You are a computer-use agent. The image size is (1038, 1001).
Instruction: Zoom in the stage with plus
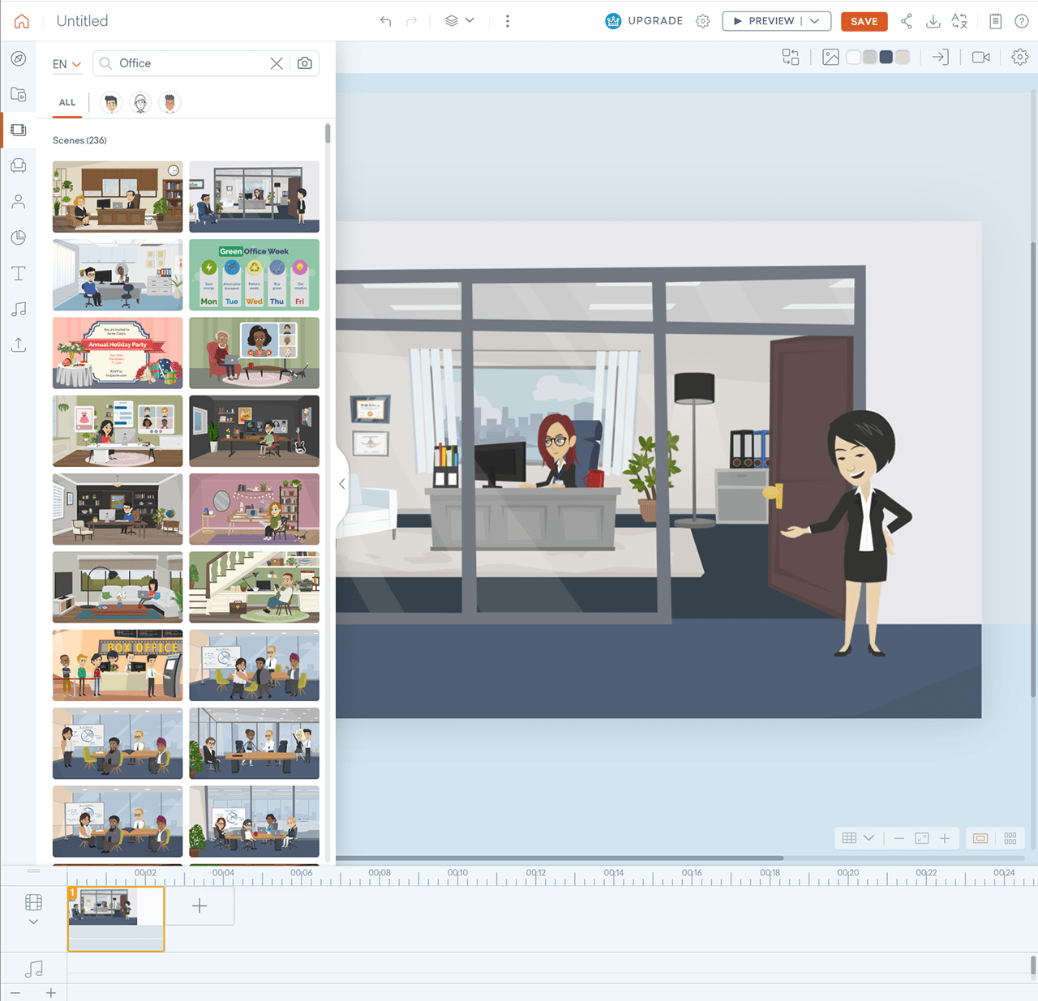pos(945,838)
